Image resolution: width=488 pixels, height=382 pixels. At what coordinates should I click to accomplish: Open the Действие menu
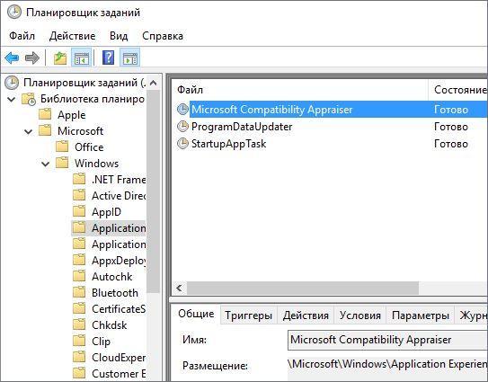[x=72, y=36]
